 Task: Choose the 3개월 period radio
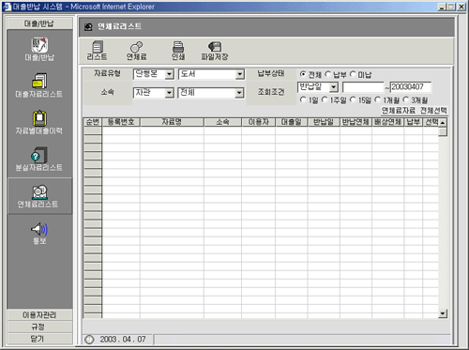coord(406,99)
